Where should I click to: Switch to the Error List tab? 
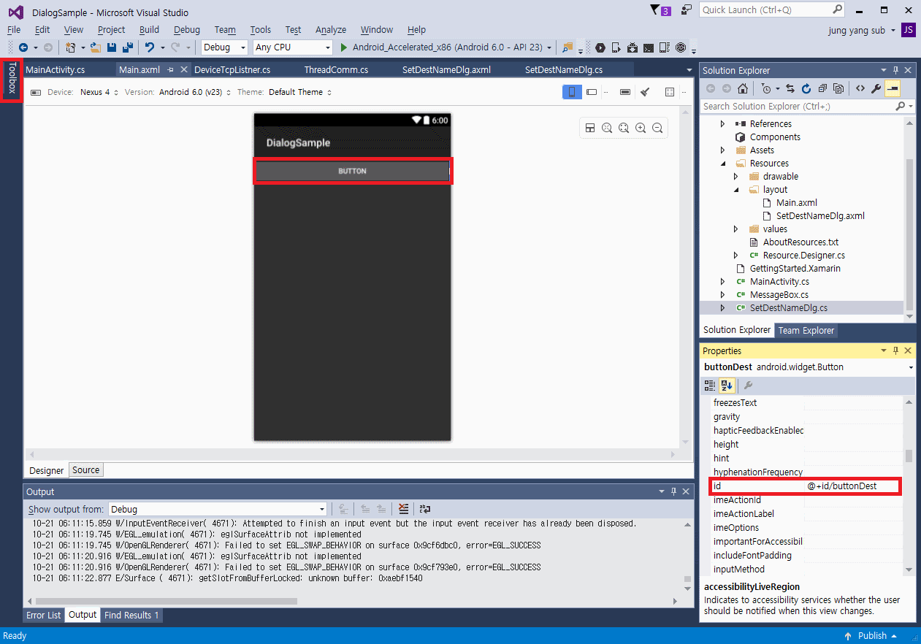[44, 616]
